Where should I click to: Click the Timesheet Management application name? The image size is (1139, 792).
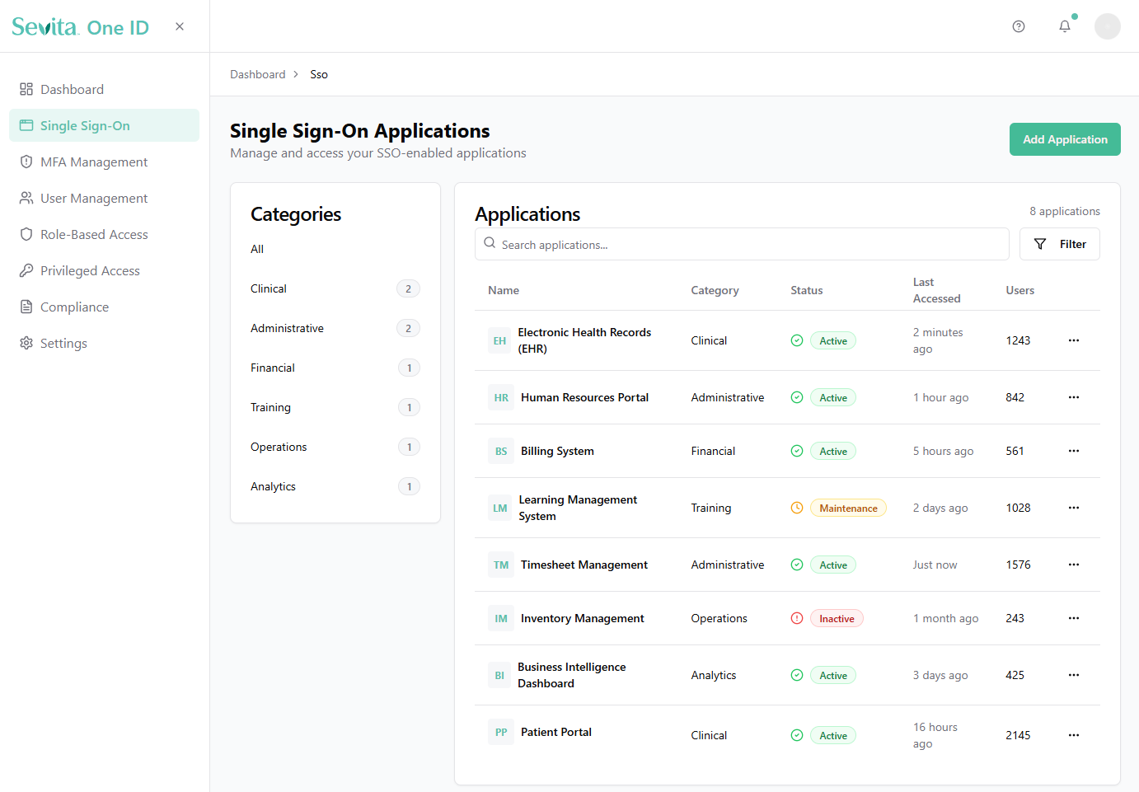tap(584, 565)
